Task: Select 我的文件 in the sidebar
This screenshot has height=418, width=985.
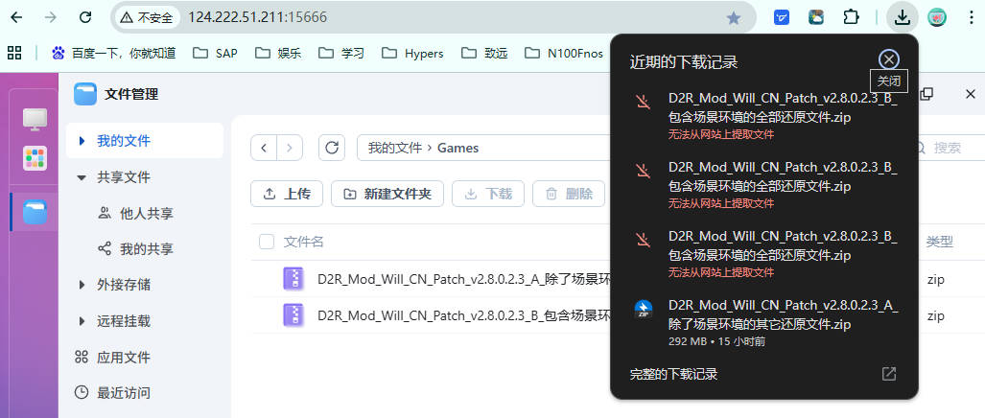Action: [x=145, y=141]
